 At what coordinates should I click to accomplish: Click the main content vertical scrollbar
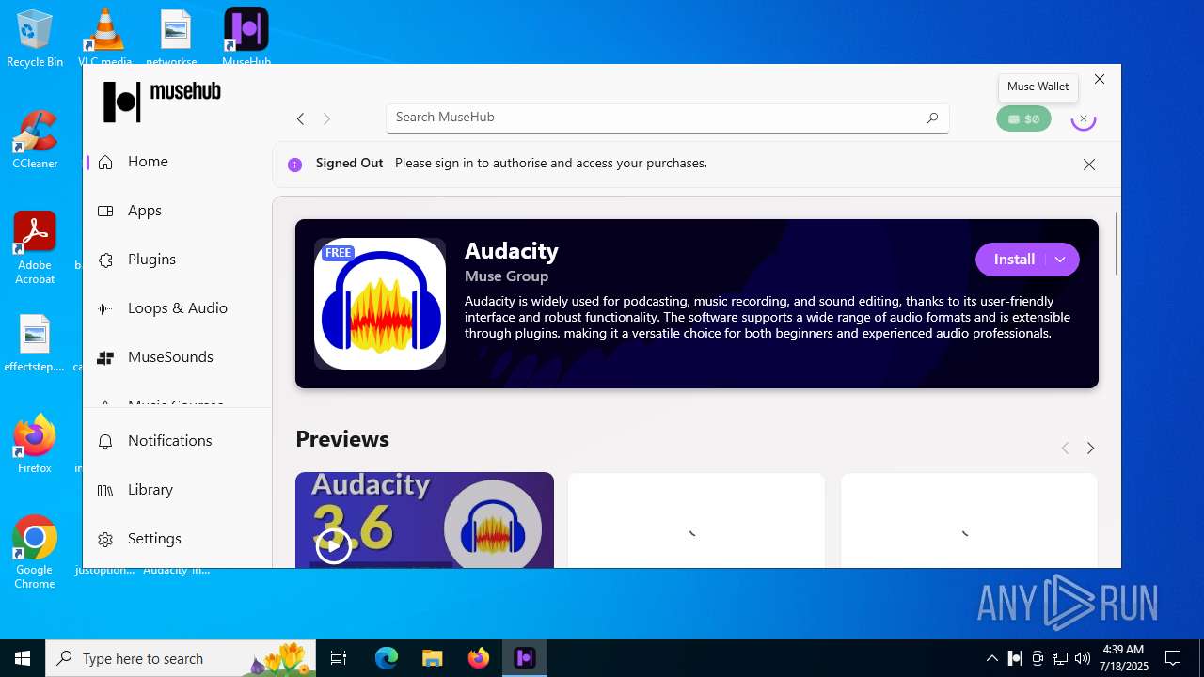(x=1117, y=244)
